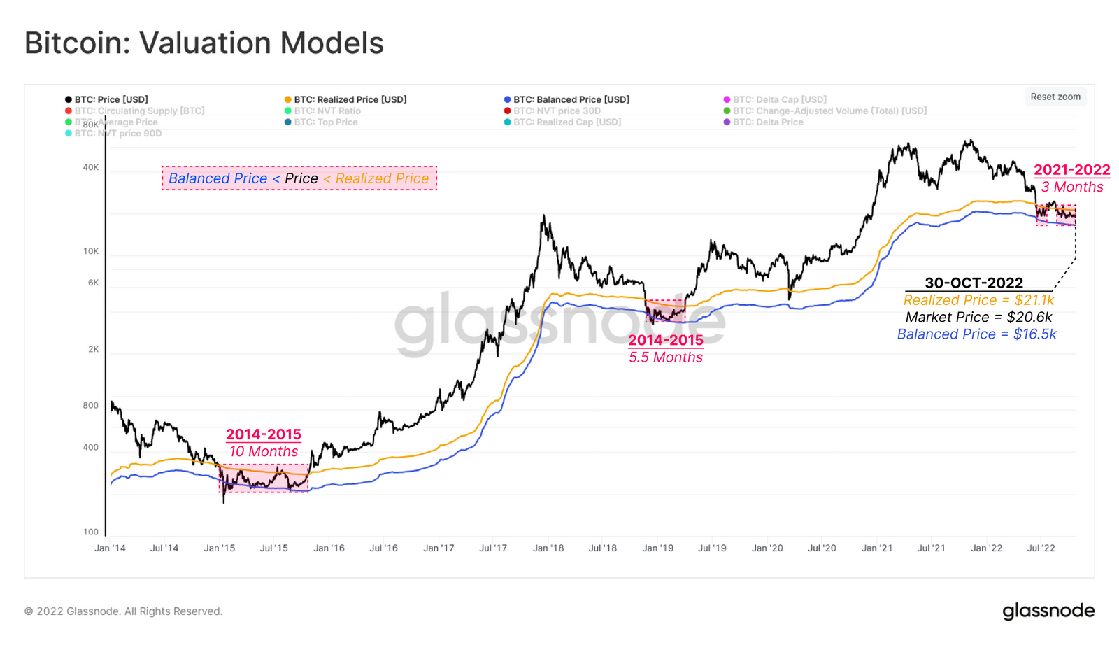Click the glassnode logo at bottom right
This screenshot has width=1119, height=645.
click(1048, 611)
